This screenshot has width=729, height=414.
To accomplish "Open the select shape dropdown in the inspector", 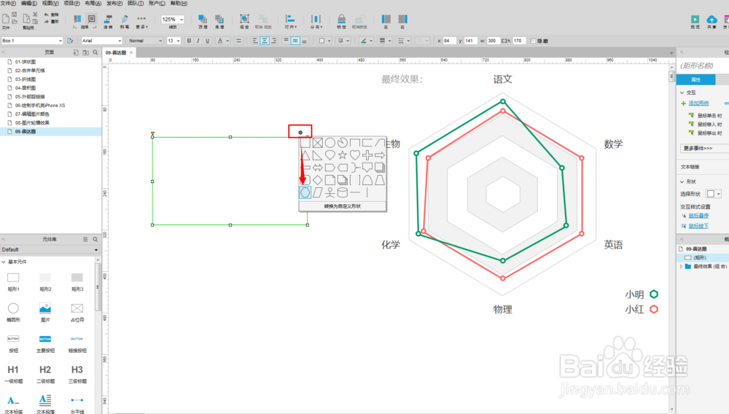I will point(713,194).
